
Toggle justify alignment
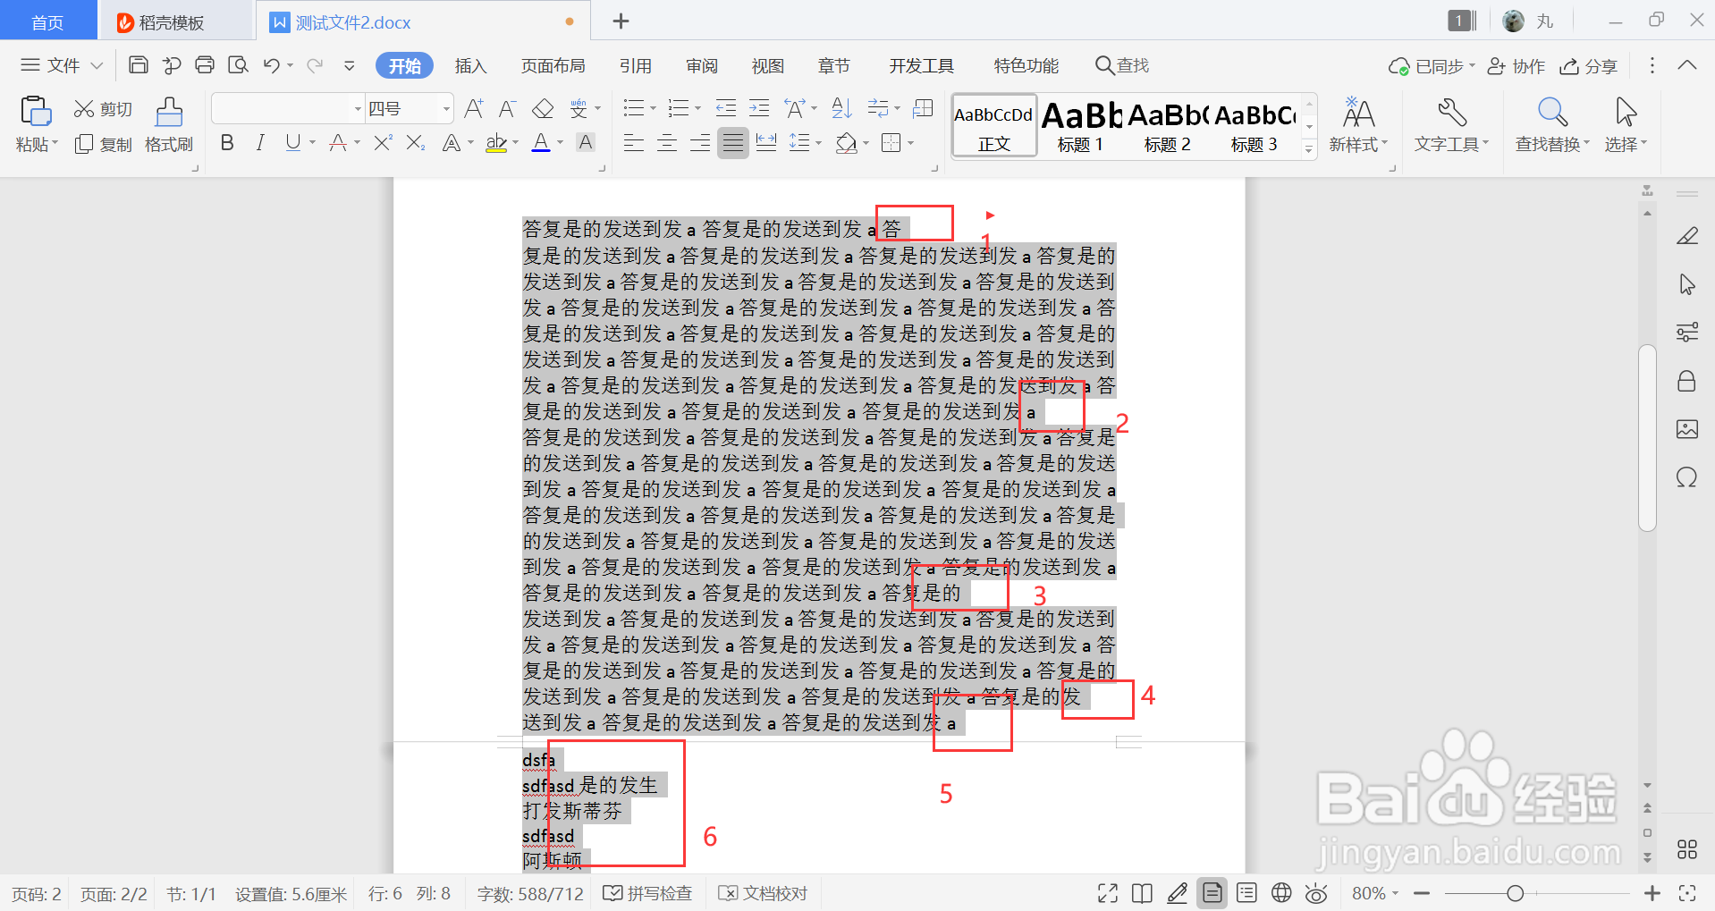tap(733, 142)
